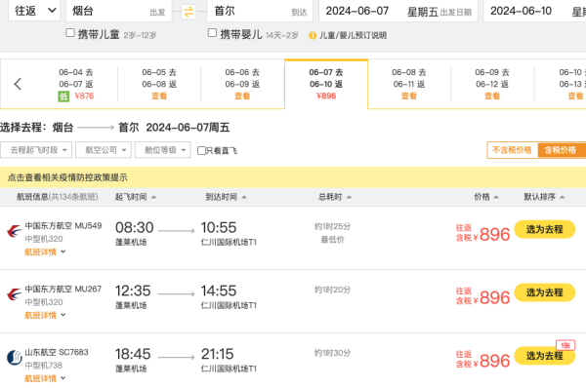
Task: Click the 18:45 departure time
Action: [133, 354]
